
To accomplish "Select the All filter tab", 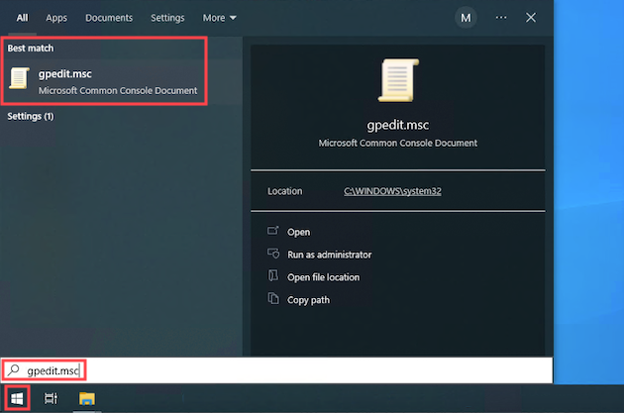I will coord(22,18).
